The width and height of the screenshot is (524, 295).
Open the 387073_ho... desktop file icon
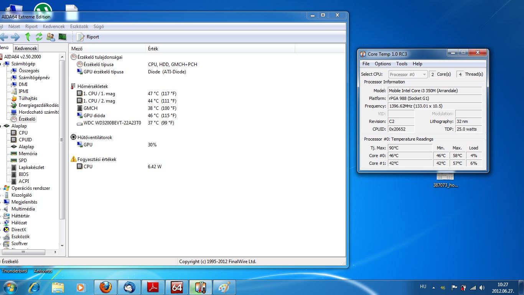(x=445, y=180)
